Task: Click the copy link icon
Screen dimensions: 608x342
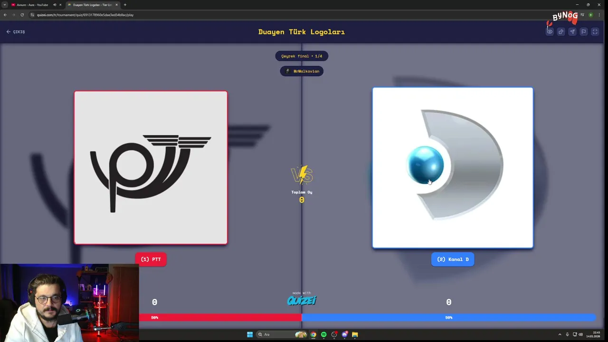Action: pos(561,32)
